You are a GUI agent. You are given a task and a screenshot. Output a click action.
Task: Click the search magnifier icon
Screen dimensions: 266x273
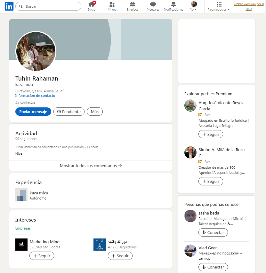(20, 6)
